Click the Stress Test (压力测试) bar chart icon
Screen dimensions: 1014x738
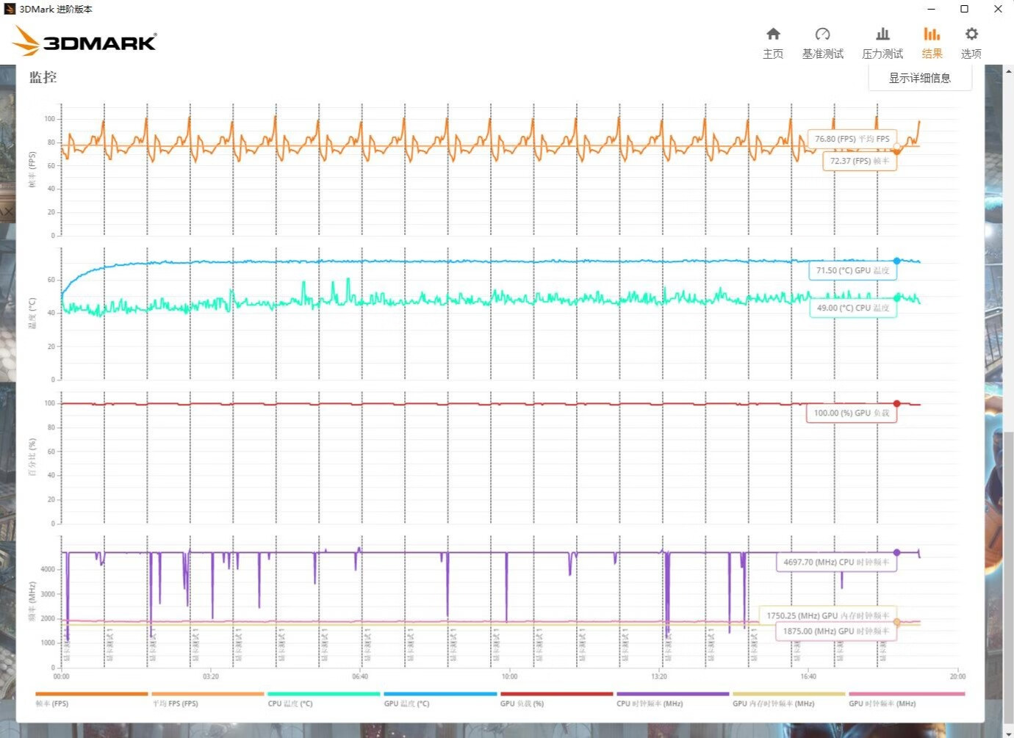click(x=882, y=40)
